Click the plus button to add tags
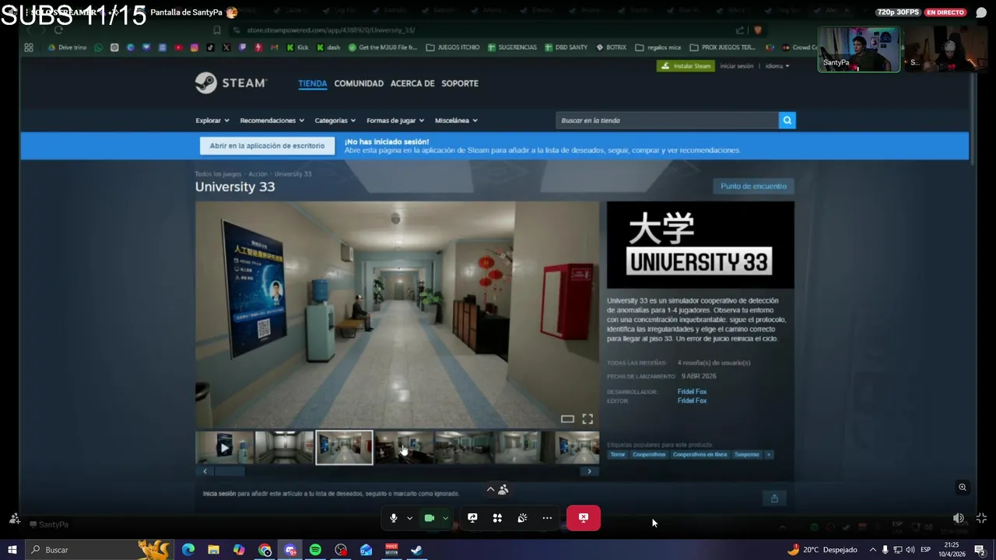Viewport: 996px width, 560px height. pos(769,454)
